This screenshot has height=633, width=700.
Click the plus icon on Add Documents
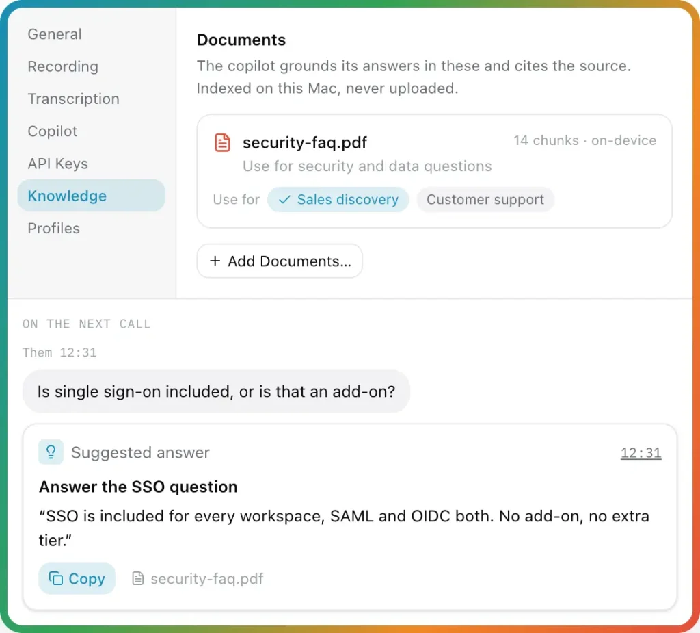(x=215, y=261)
